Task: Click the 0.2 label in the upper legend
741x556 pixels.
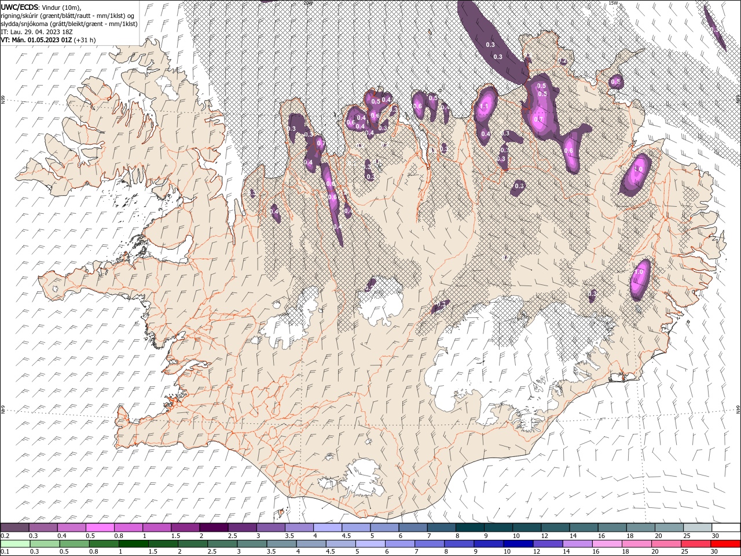Action: (5, 536)
